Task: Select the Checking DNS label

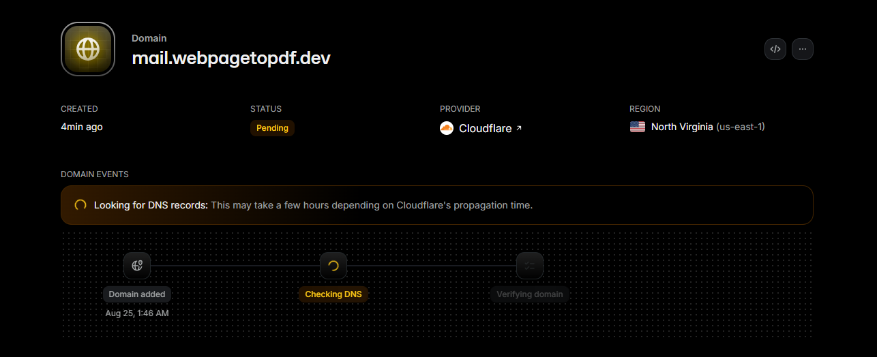Action: click(x=333, y=294)
